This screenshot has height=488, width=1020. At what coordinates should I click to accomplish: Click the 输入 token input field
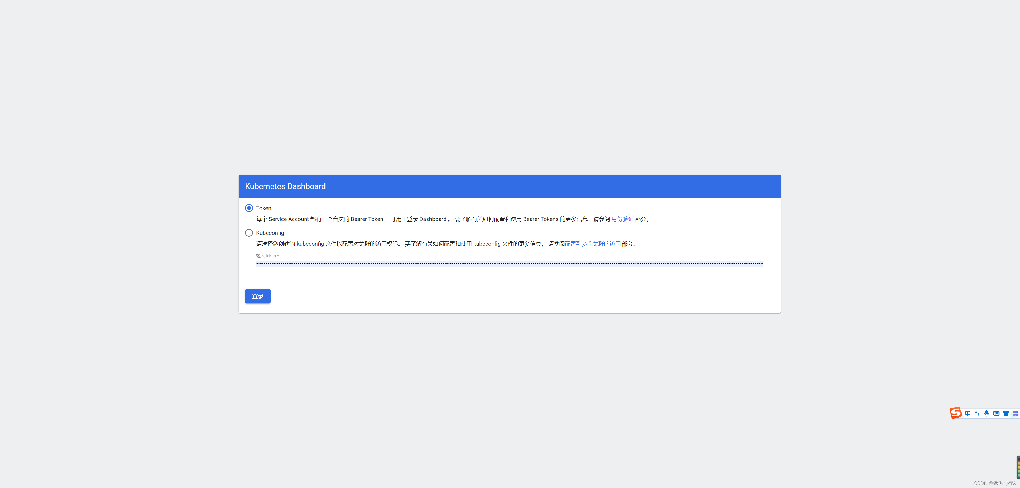(509, 263)
